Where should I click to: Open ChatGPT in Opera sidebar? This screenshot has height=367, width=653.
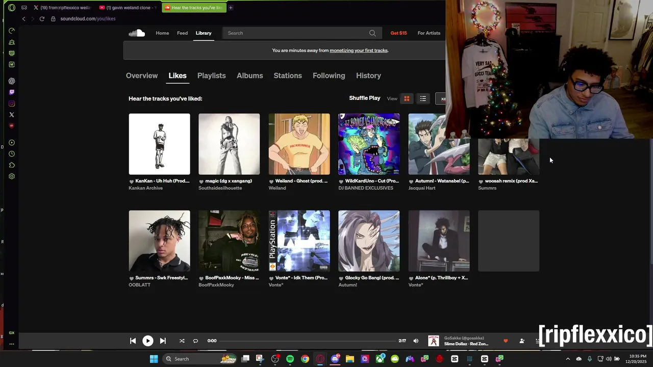pyautogui.click(x=12, y=81)
